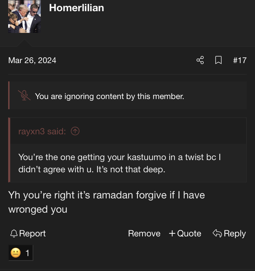Open the Homerlilian username profile link
The height and width of the screenshot is (271, 255).
76,8
